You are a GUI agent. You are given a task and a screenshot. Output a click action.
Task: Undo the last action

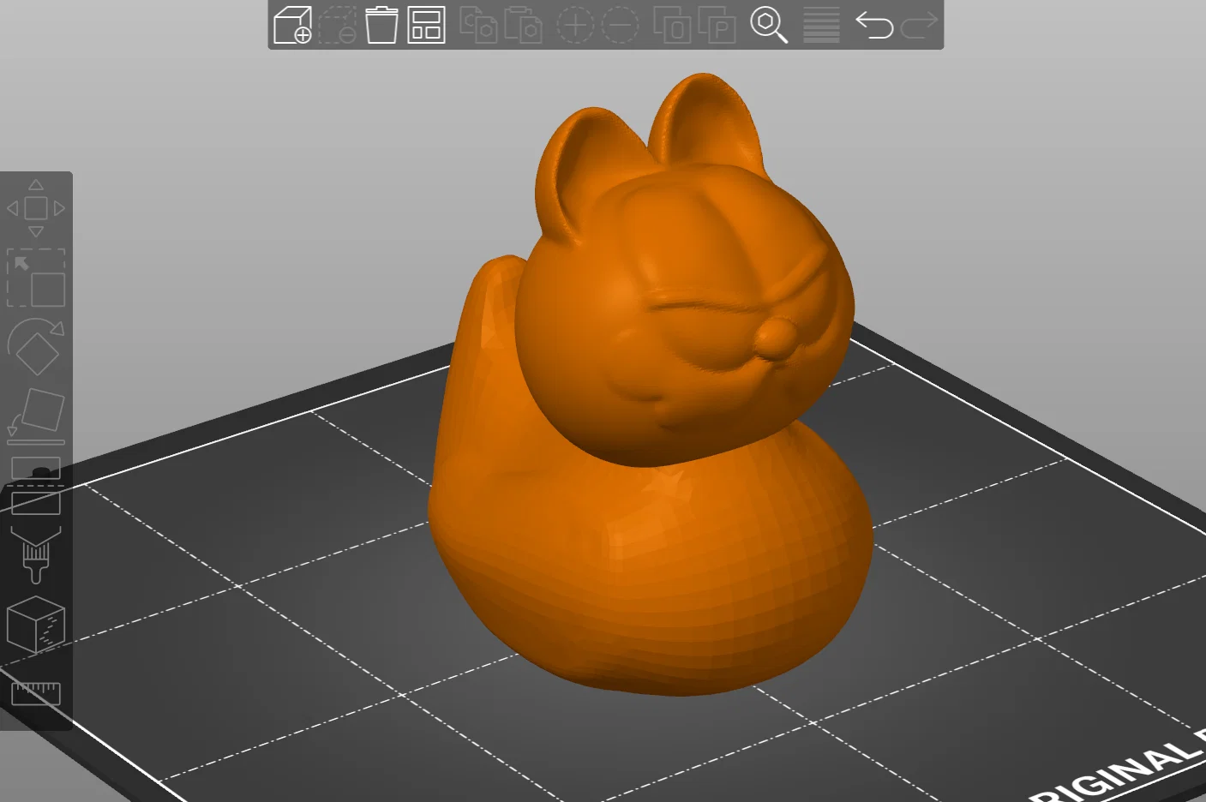874,25
